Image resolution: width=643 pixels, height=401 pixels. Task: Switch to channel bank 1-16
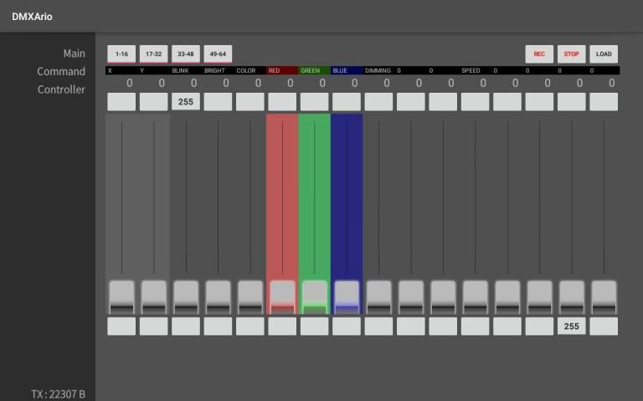[x=121, y=54]
